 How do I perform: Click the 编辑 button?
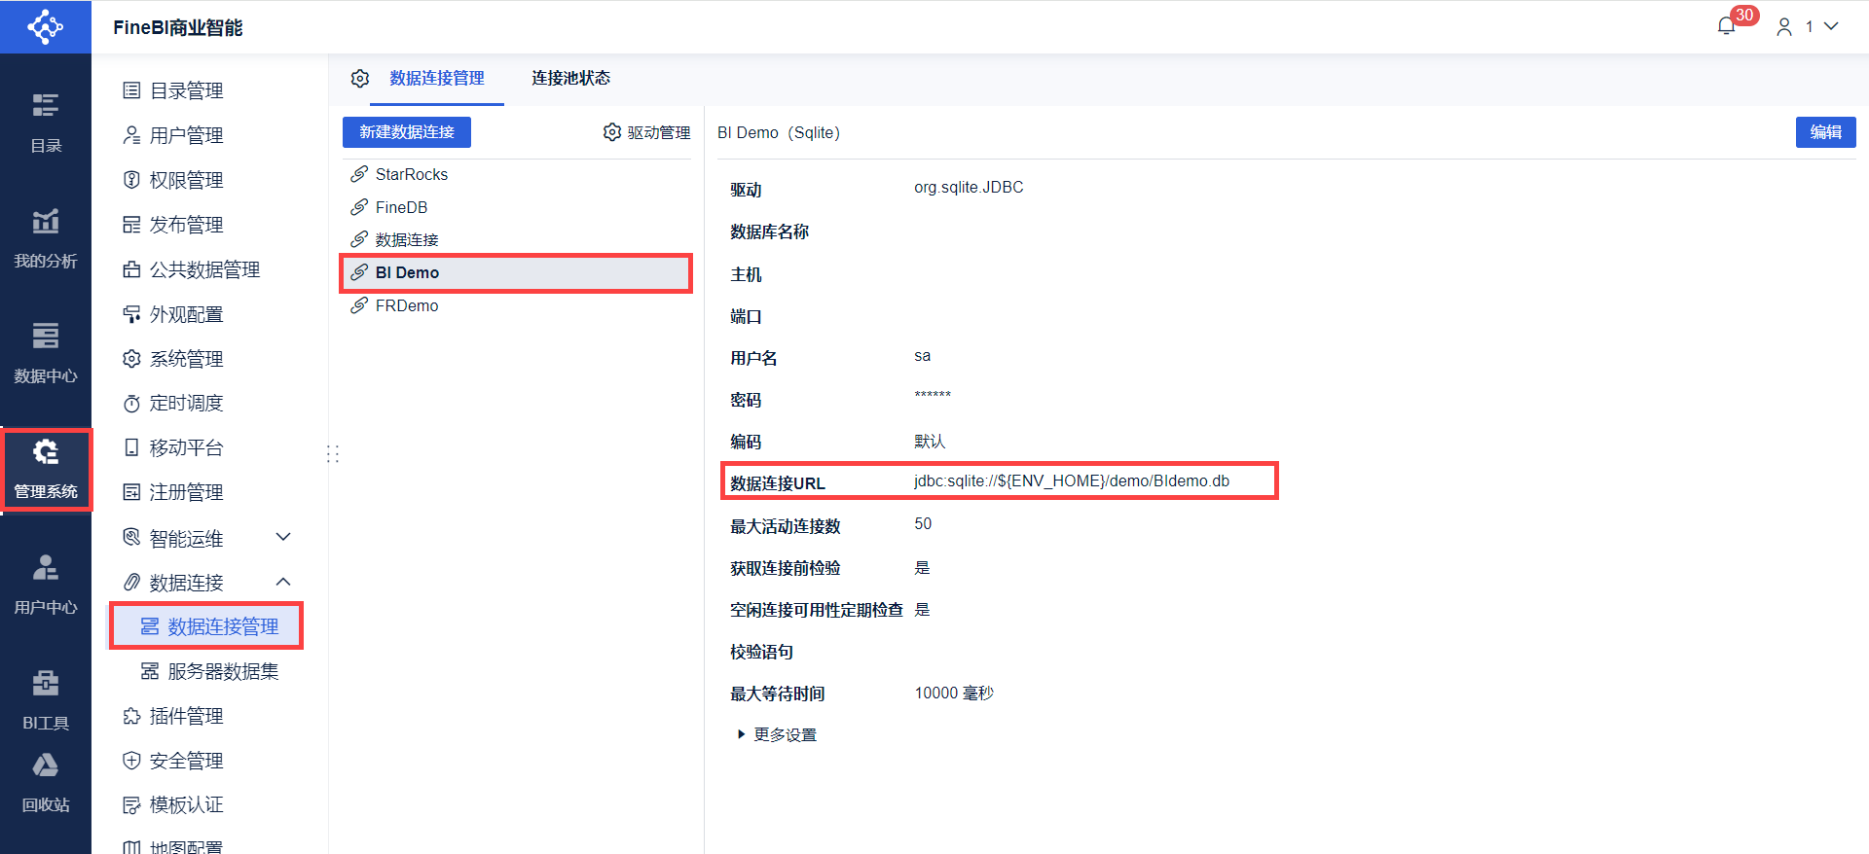[x=1825, y=132]
